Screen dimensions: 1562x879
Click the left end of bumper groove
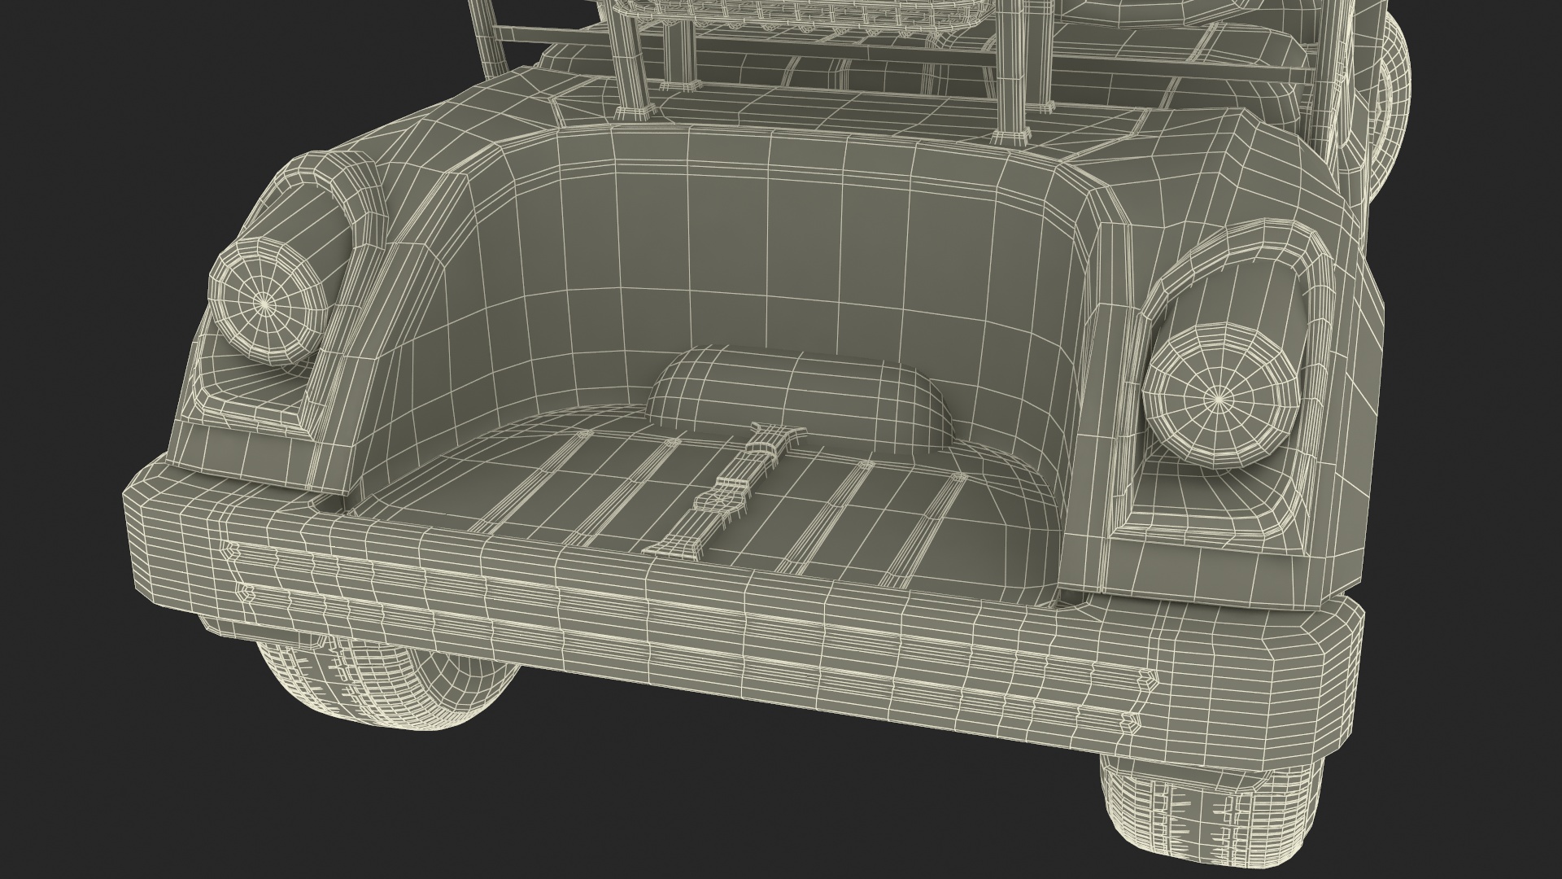click(232, 551)
